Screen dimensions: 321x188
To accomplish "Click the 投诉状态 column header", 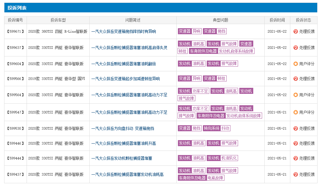I will pyautogui.click(x=304, y=20).
